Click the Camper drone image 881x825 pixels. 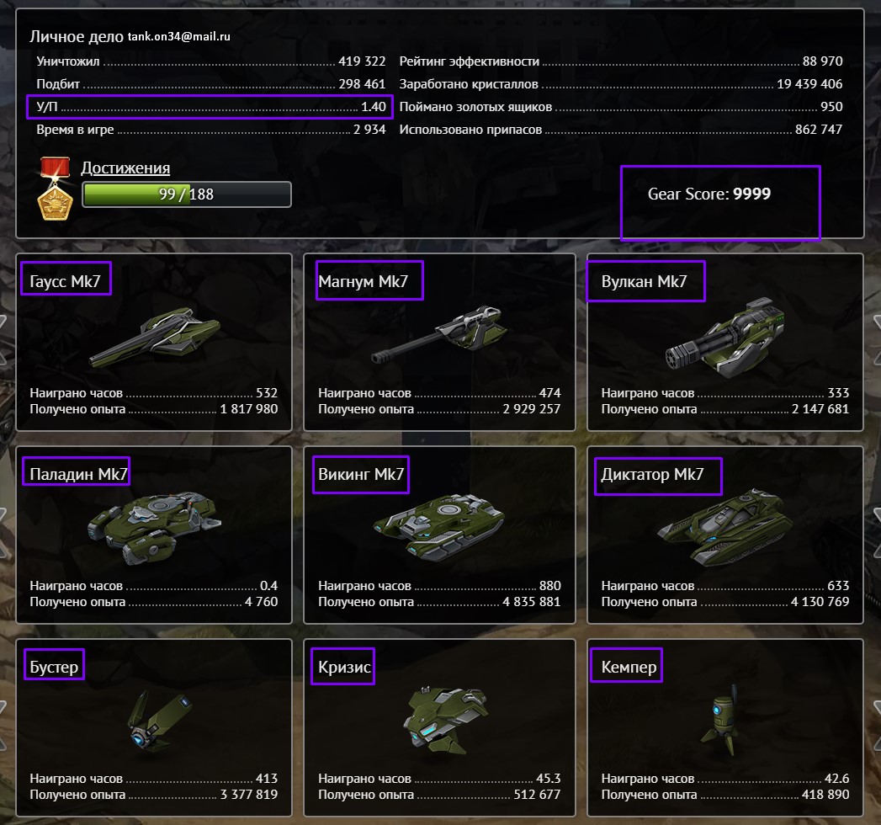(x=721, y=721)
